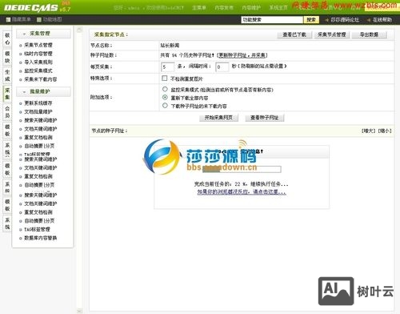This screenshot has height=314, width=400.
Task: Switch to the 生成 vertical tab
Action: click(x=7, y=75)
